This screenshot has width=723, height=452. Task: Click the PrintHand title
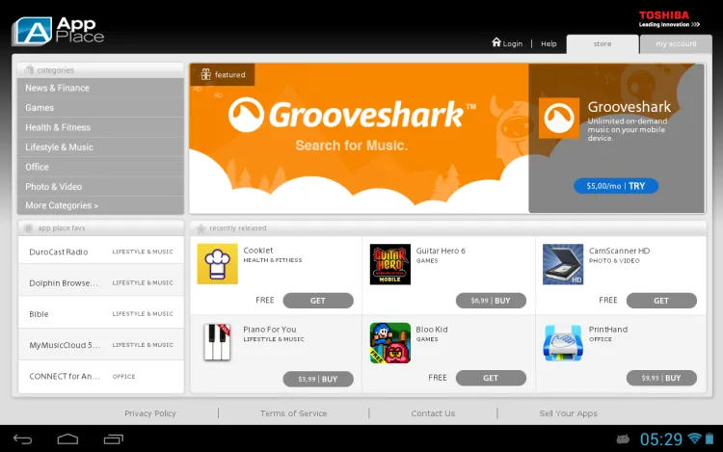(607, 330)
